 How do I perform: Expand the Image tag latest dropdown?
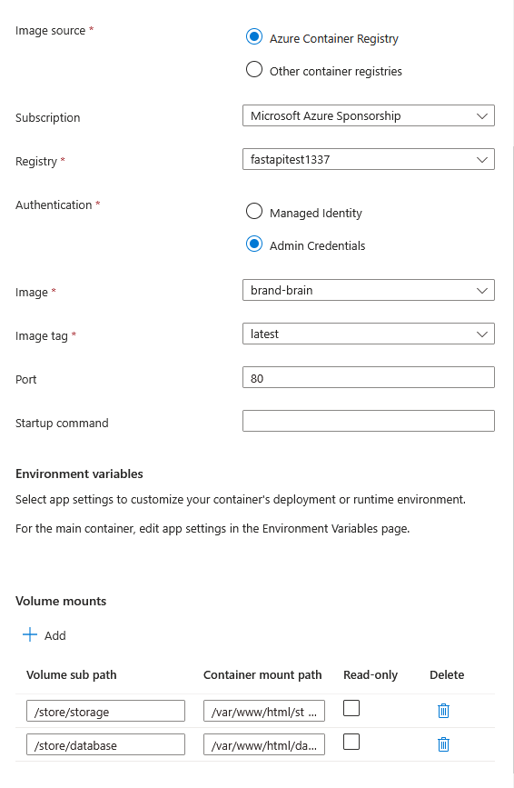369,334
